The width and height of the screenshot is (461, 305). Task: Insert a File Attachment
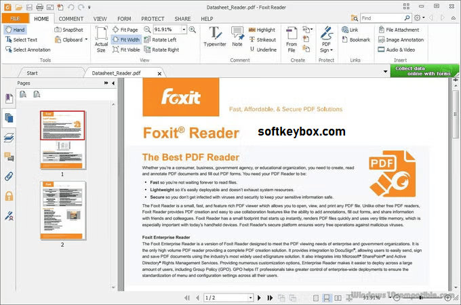[x=399, y=30]
